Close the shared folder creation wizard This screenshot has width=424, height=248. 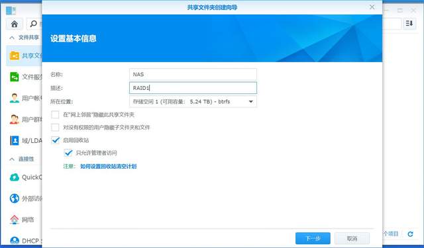pyautogui.click(x=372, y=7)
